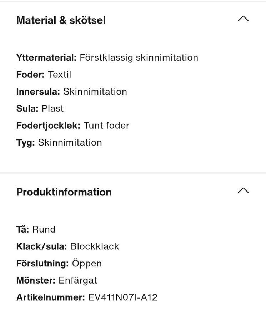
Task: Select the Tunt foder value
Action: pos(106,126)
